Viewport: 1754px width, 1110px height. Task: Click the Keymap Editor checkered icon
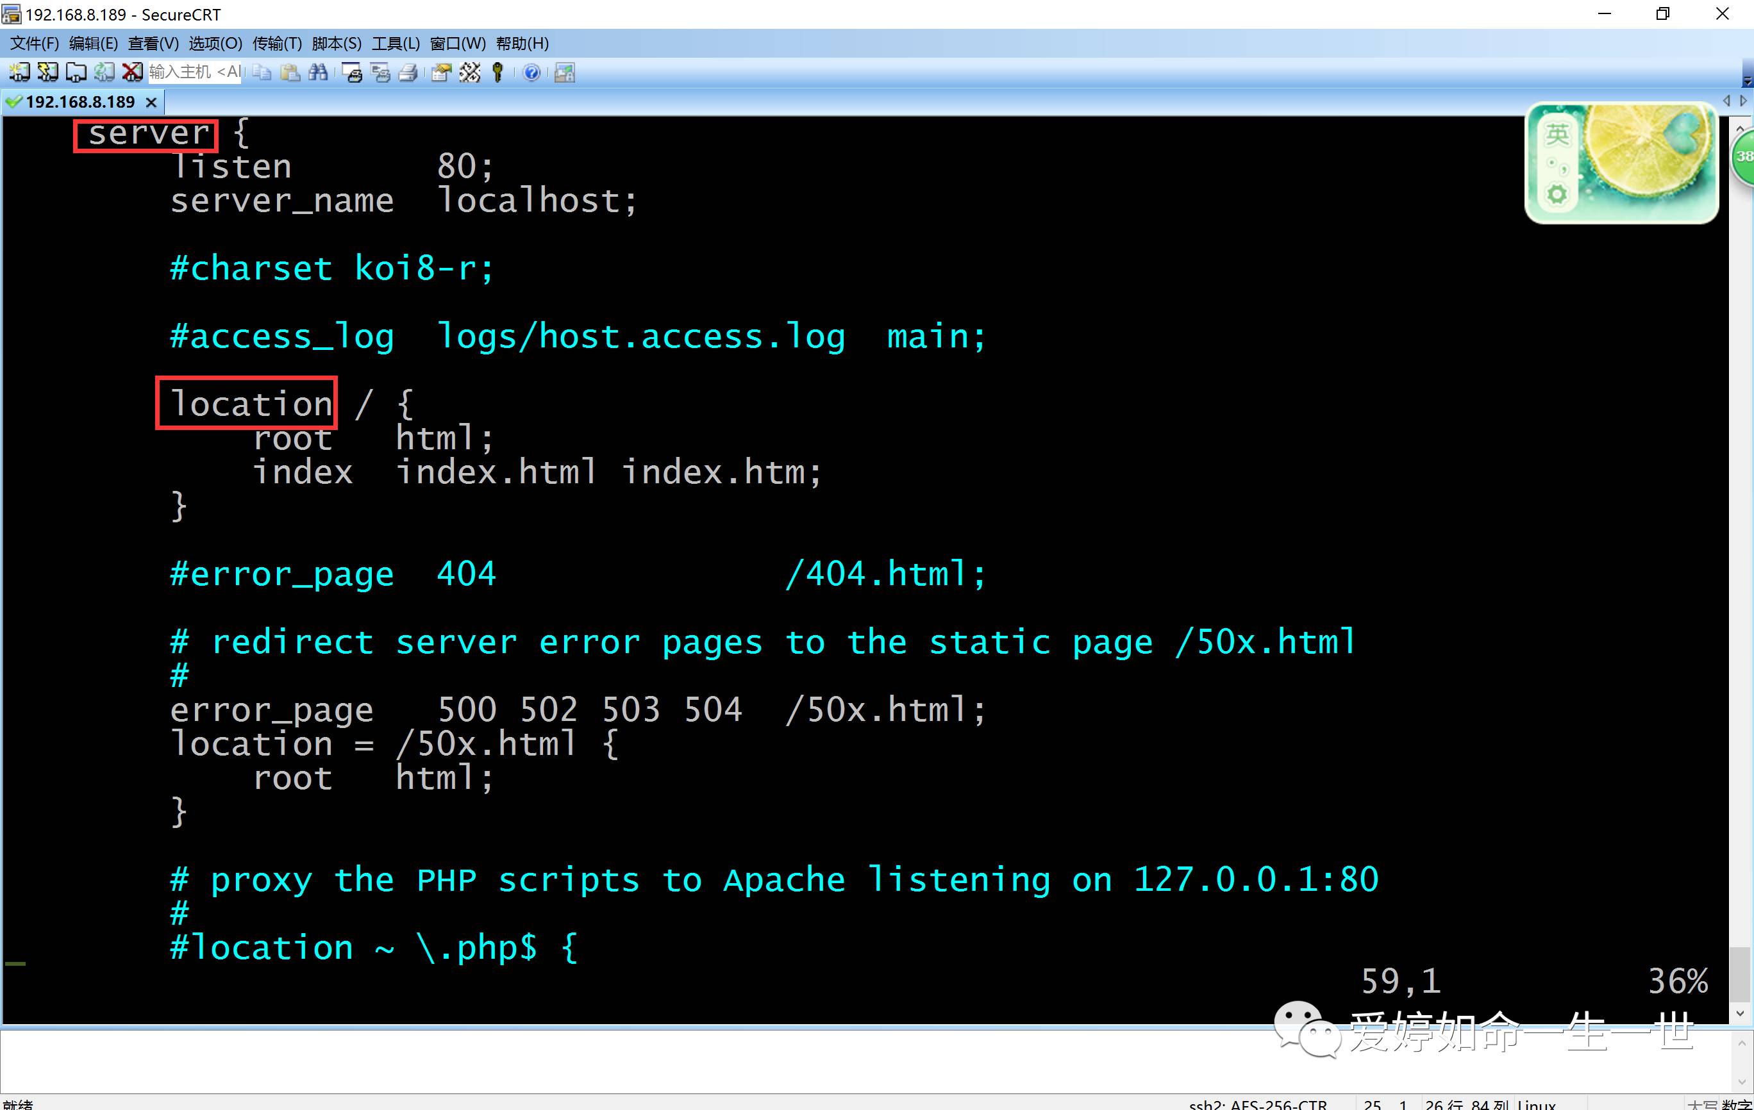tap(470, 72)
